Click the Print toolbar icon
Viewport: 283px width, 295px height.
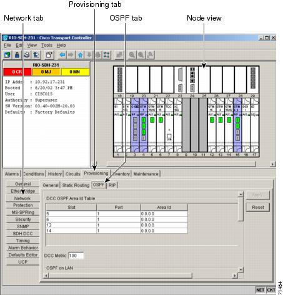26,55
